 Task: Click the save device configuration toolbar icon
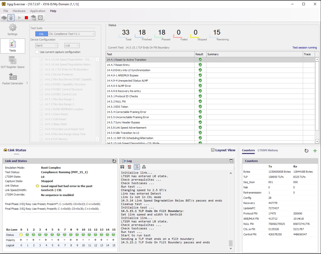[x=33, y=18]
